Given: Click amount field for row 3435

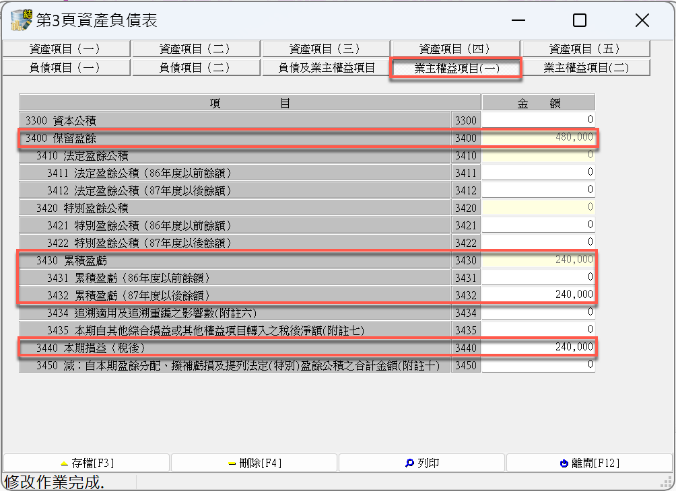Looking at the screenshot, I should click(538, 330).
